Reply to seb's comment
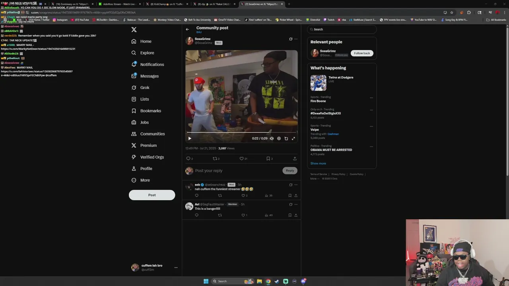Viewport: 509px width, 286px height. (196, 195)
